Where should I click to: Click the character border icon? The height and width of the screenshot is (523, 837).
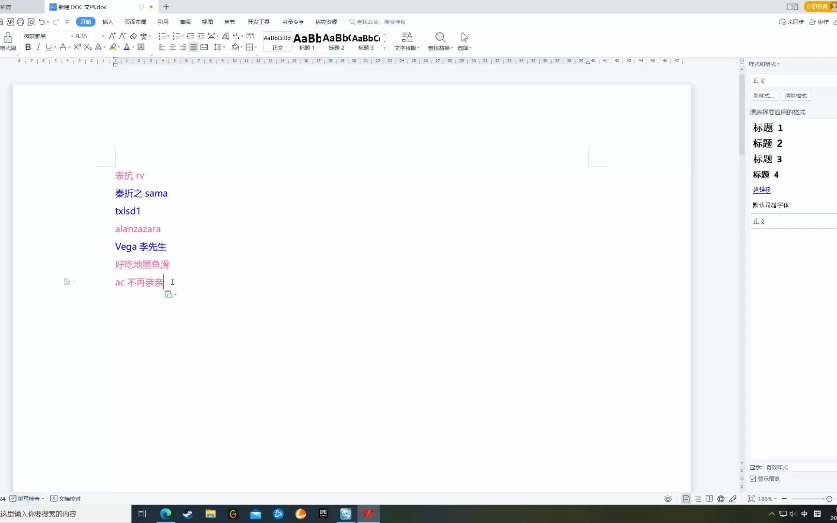[141, 47]
